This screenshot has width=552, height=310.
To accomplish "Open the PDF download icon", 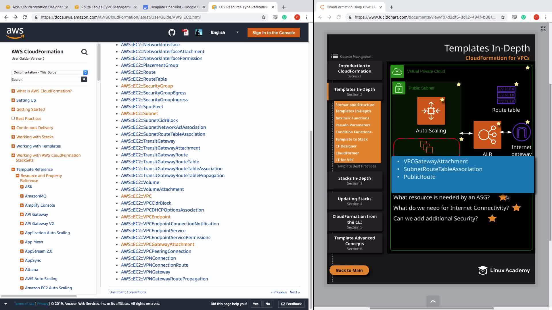I will point(185,32).
